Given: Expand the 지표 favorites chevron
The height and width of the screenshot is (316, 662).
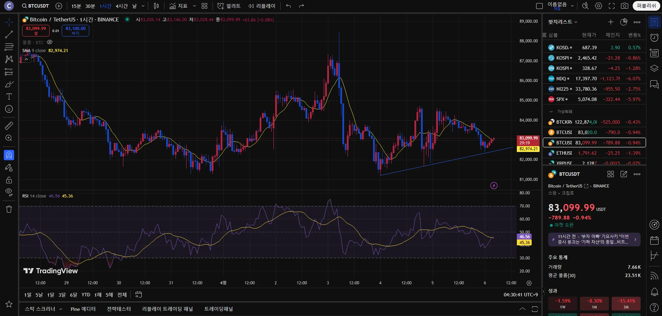Looking at the screenshot, I should click(x=194, y=6).
